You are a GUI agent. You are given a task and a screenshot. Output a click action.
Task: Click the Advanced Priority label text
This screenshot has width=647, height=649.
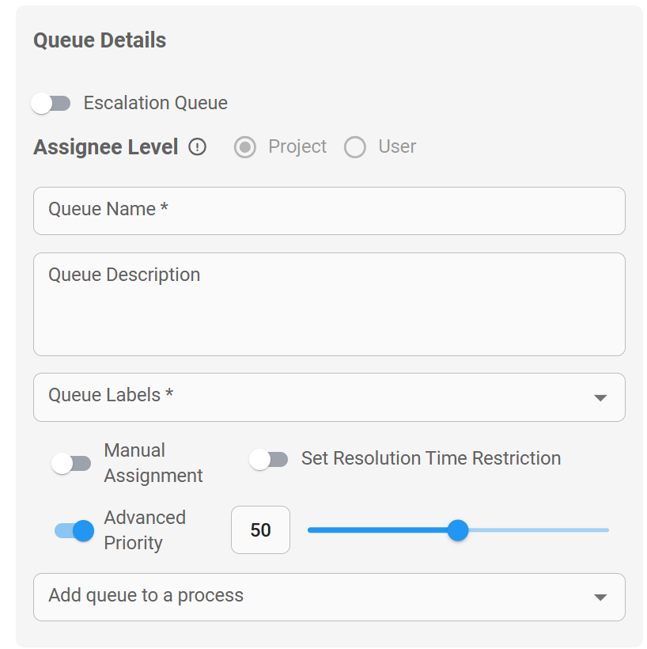[145, 530]
